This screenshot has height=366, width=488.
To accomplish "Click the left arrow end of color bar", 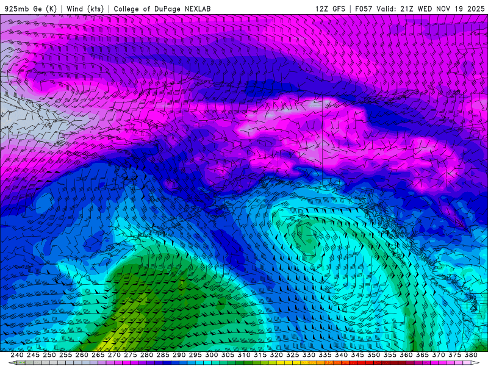I will point(12,362).
